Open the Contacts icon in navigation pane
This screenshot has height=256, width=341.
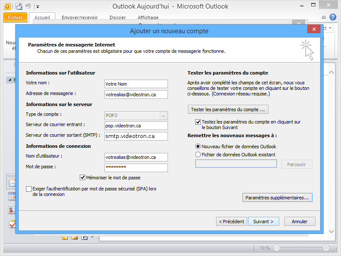click(x=12, y=210)
